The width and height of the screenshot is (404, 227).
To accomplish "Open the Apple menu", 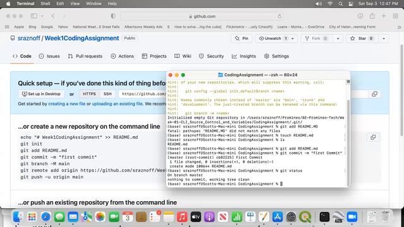I will click(x=8, y=4).
